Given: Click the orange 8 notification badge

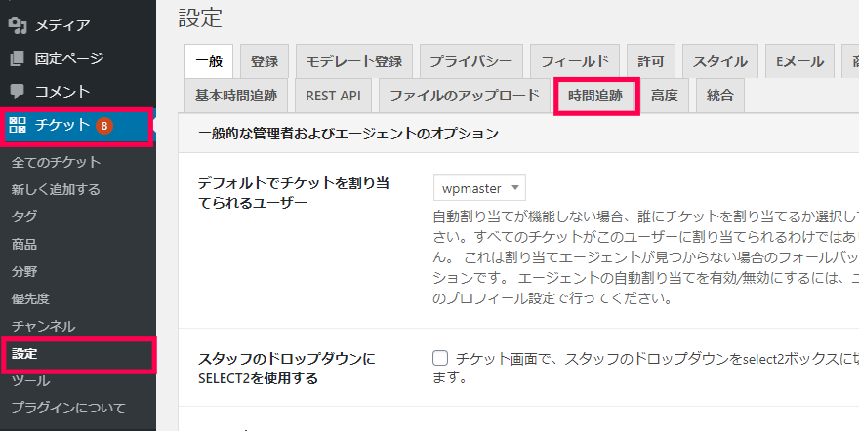Looking at the screenshot, I should [104, 126].
